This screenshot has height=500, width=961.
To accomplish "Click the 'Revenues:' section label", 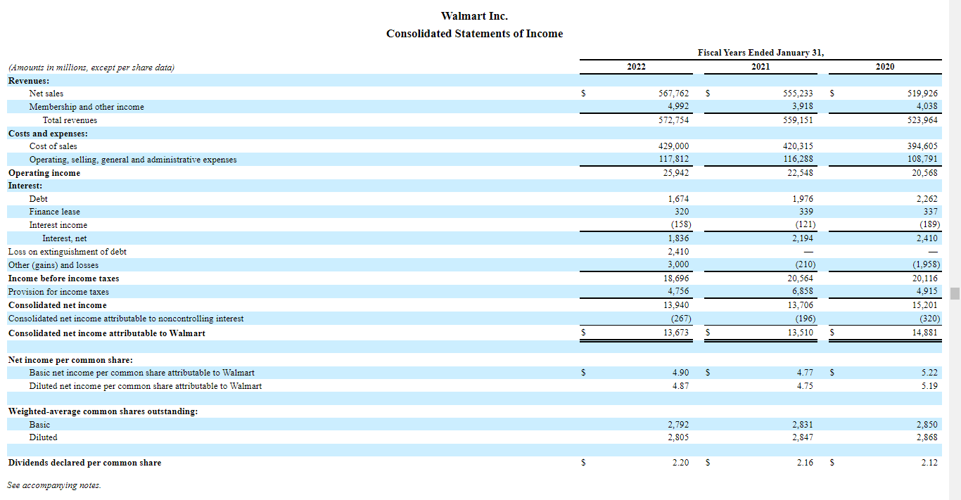I will (28, 80).
